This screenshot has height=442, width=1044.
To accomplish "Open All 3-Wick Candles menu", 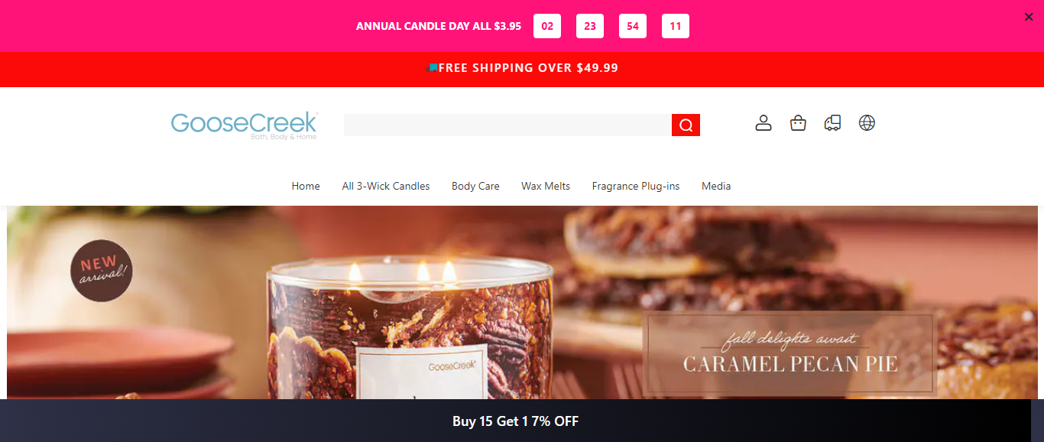I will point(386,186).
